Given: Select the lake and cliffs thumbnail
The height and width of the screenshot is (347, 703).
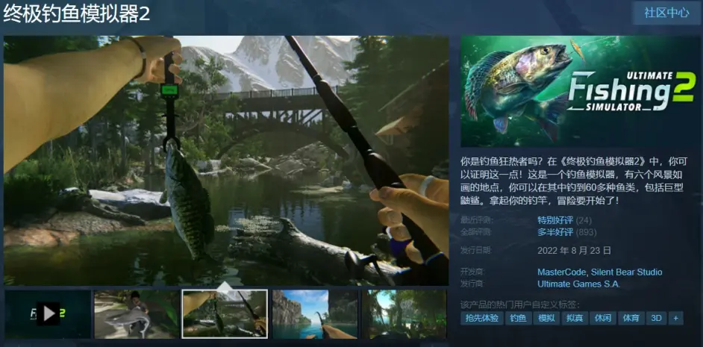Looking at the screenshot, I should tap(314, 313).
